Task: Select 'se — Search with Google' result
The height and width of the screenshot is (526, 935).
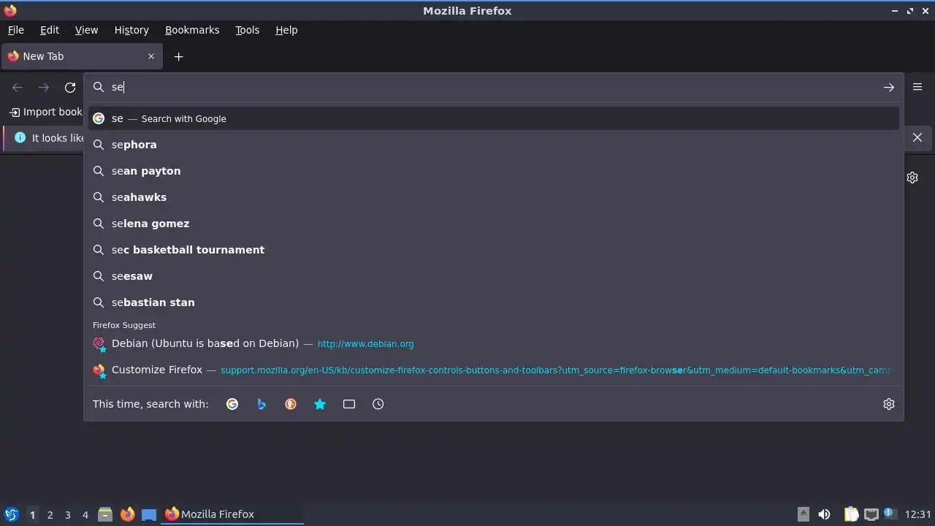Action: click(494, 118)
